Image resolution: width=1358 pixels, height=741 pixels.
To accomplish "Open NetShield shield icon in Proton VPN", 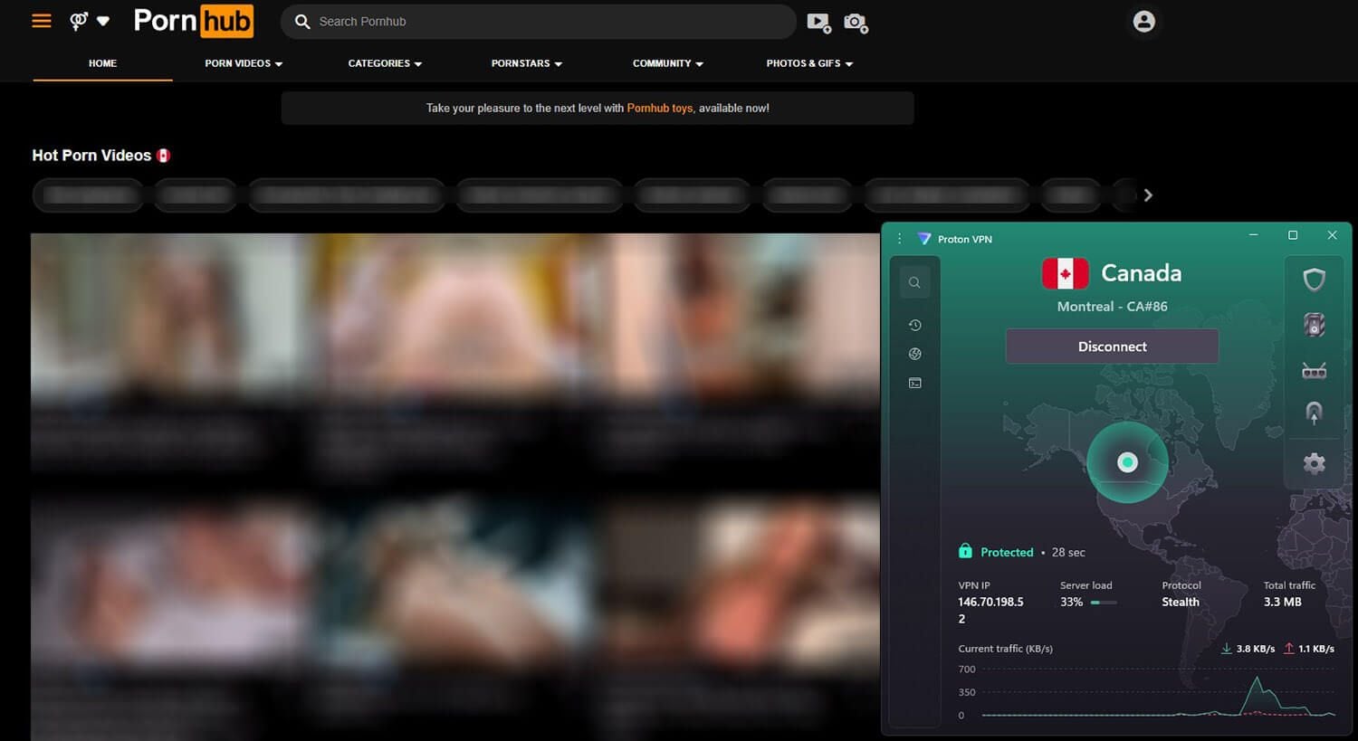I will [x=1314, y=279].
